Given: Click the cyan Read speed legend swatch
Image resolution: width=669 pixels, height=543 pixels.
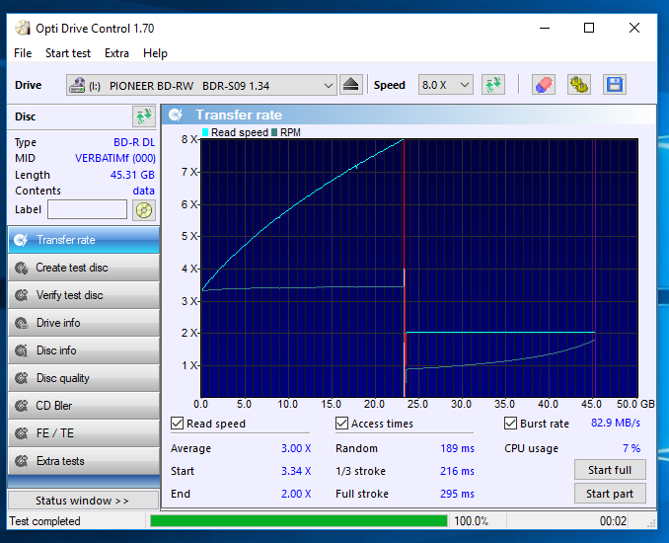Looking at the screenshot, I should [205, 132].
